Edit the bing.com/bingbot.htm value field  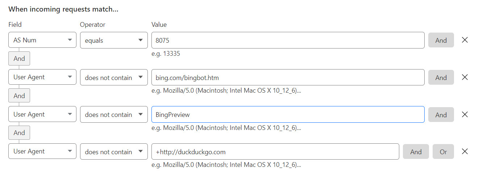click(x=288, y=77)
